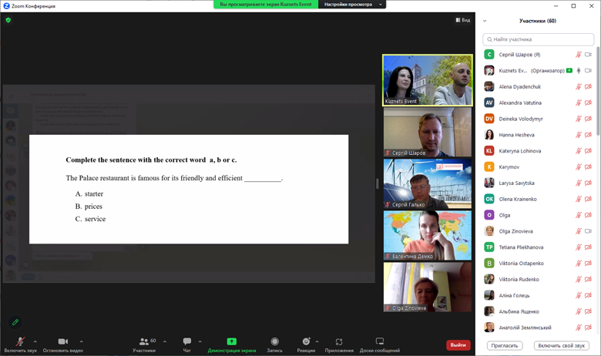Click the camera-off icon for Olena Krainenko
The width and height of the screenshot is (601, 356).
click(x=588, y=200)
